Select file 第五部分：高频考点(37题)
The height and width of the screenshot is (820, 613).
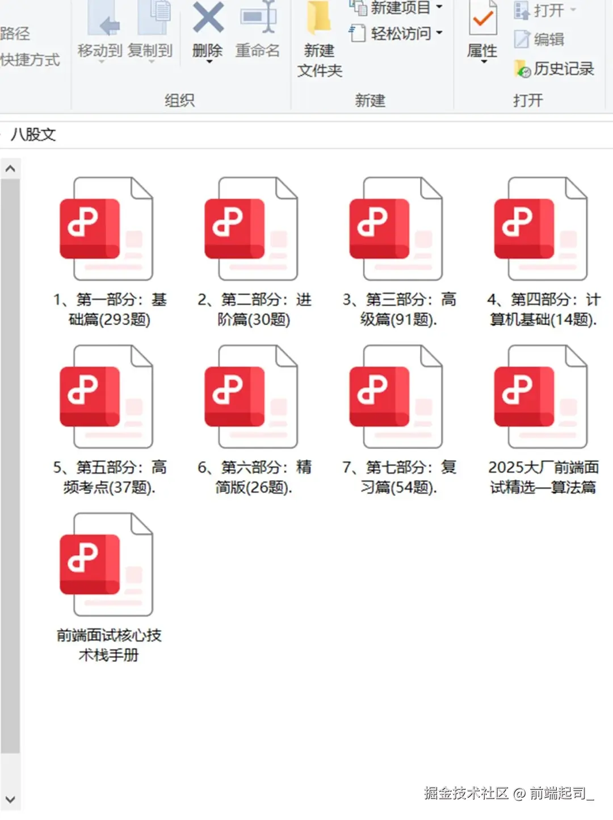107,397
